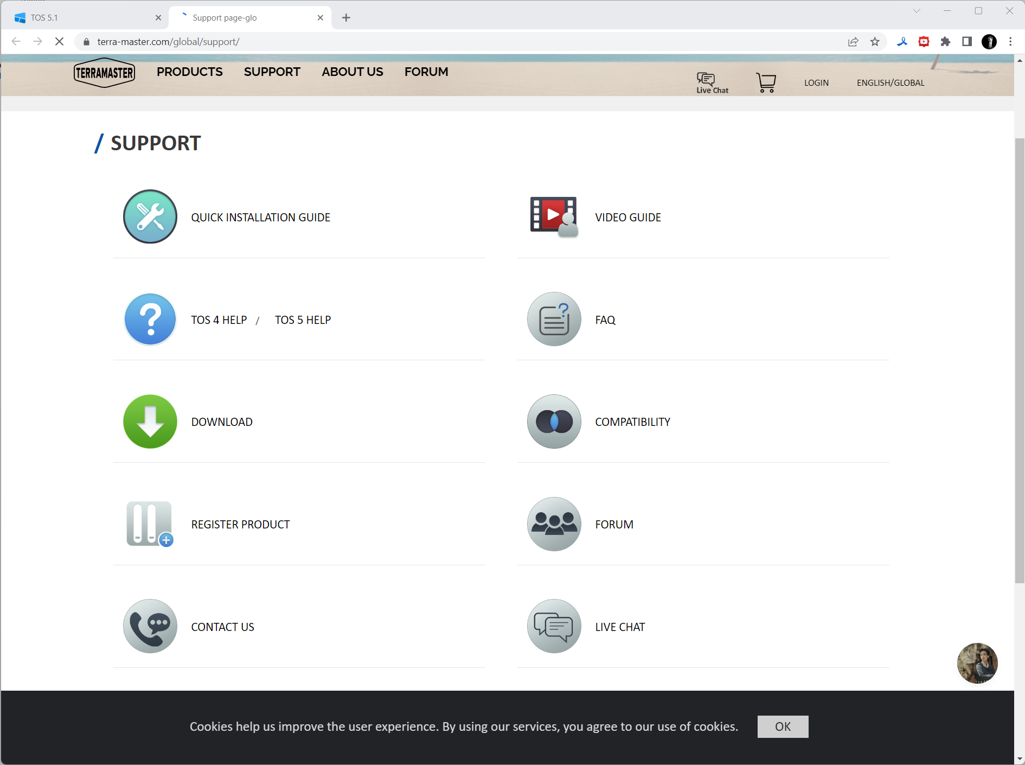This screenshot has height=765, width=1025.
Task: Open the CONTACT US text link
Action: [222, 627]
